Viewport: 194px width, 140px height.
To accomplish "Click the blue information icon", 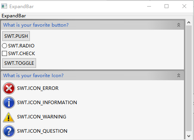I will click(9, 103).
